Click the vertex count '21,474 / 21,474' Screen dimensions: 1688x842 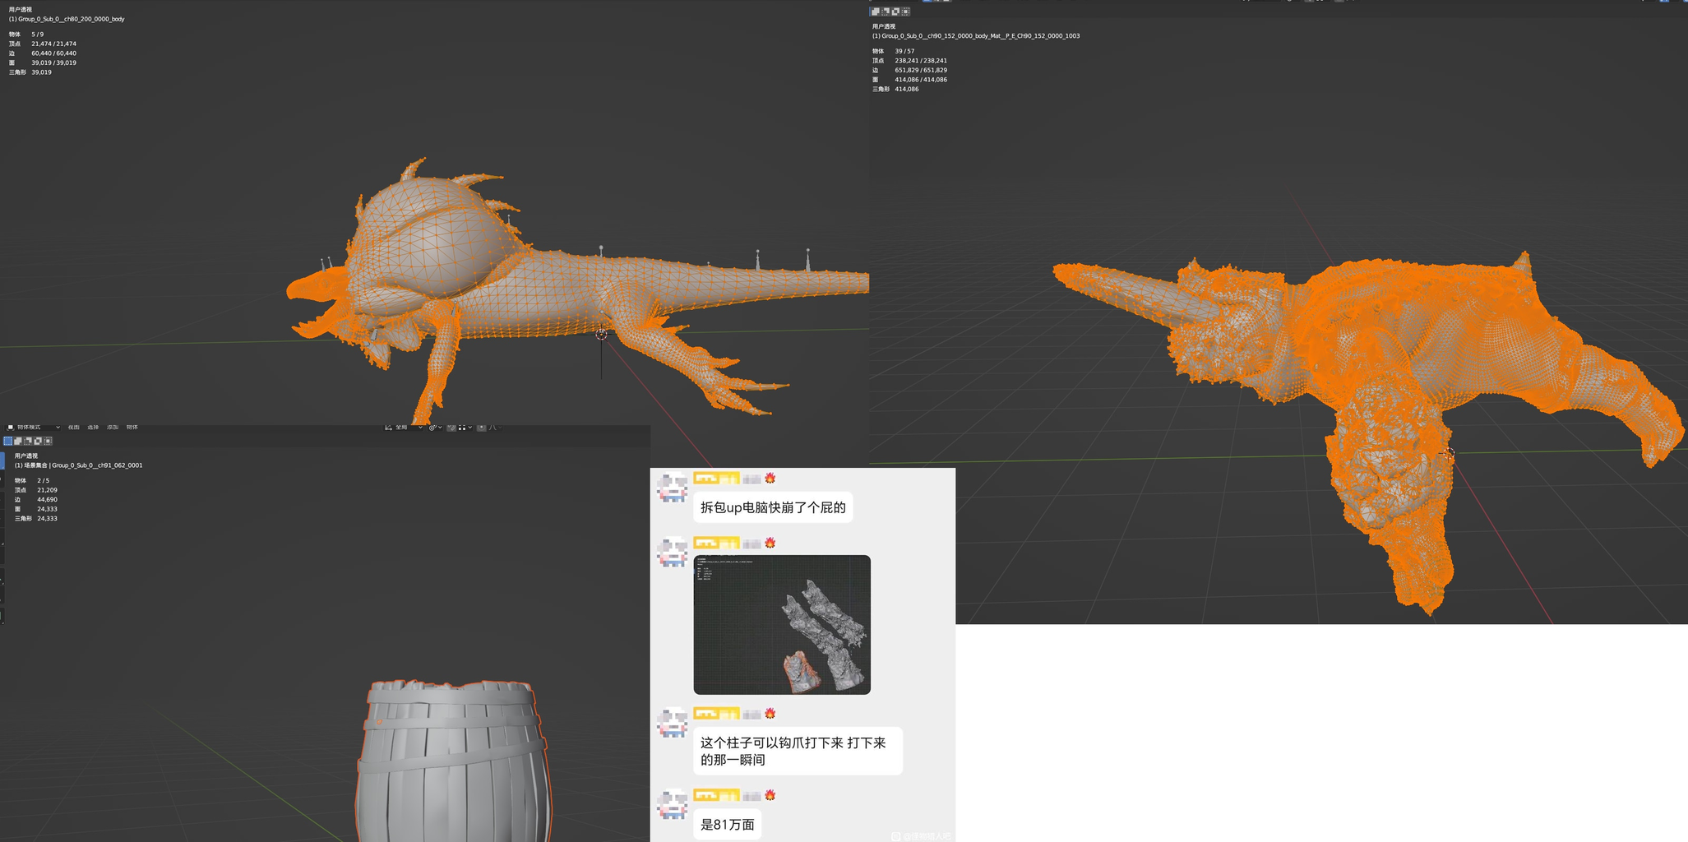[x=53, y=44]
